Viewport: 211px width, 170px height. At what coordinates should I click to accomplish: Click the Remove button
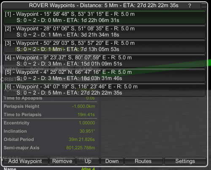[62, 161]
